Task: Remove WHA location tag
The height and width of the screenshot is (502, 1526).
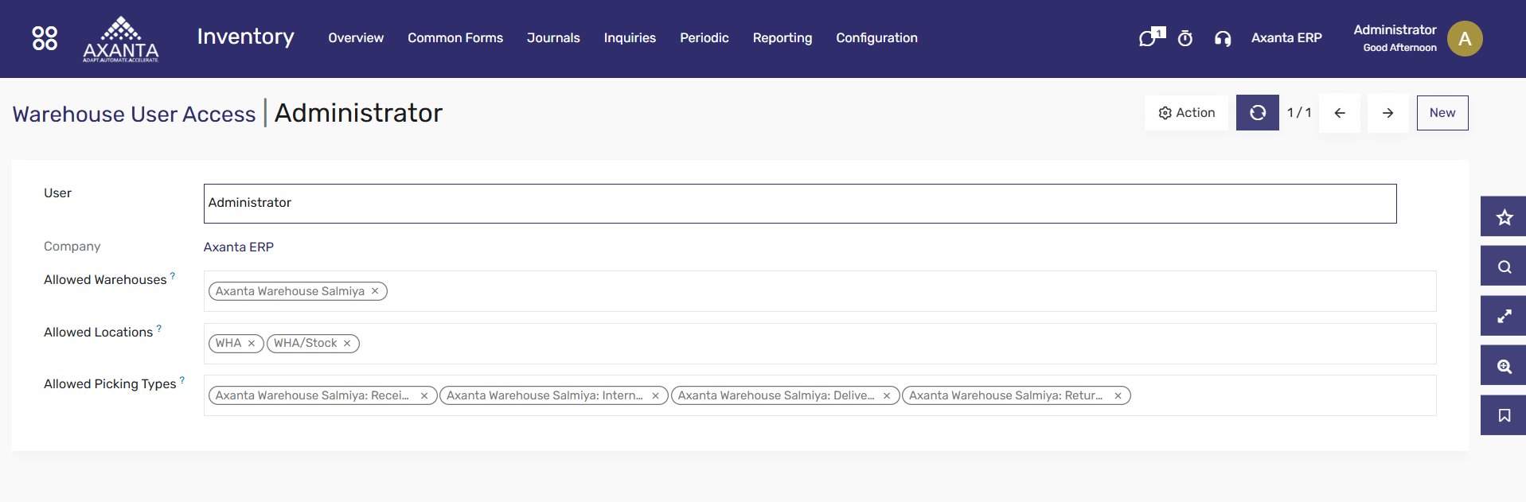Action: 252,344
